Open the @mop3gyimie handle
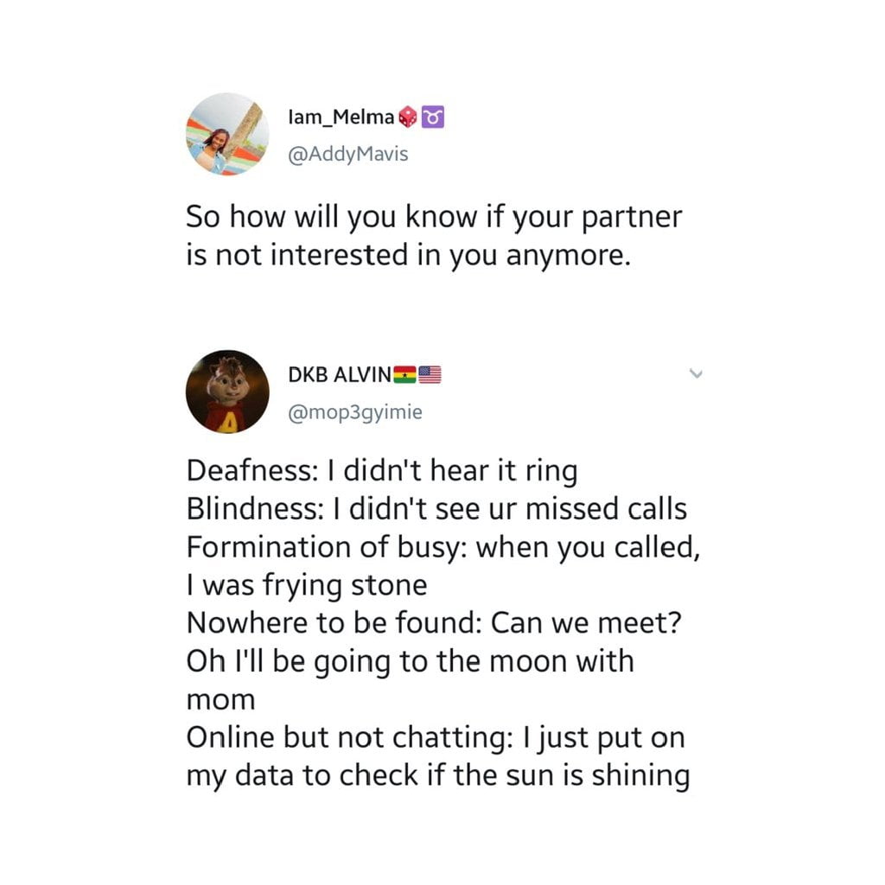Image resolution: width=885 pixels, height=885 pixels. (x=354, y=413)
